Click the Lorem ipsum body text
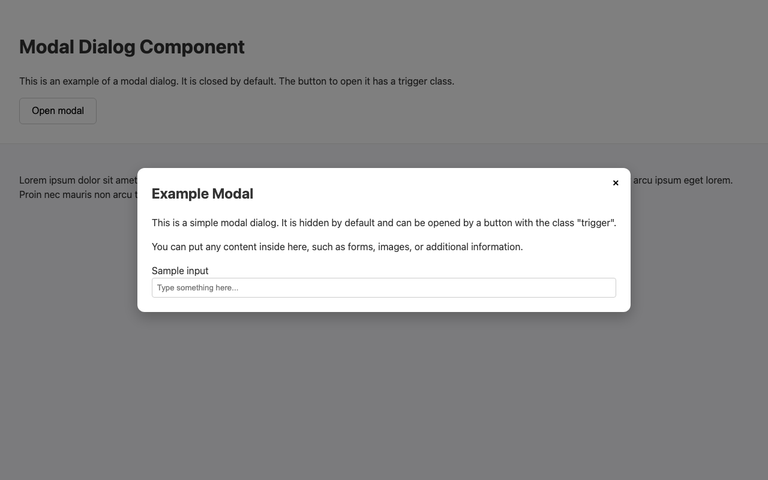The image size is (768, 480). 72,180
